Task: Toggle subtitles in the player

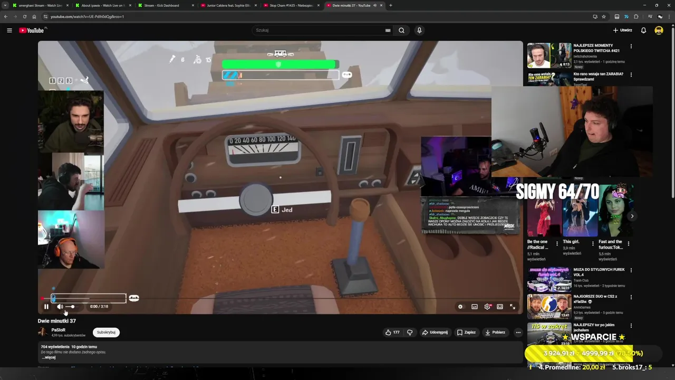Action: (475, 307)
